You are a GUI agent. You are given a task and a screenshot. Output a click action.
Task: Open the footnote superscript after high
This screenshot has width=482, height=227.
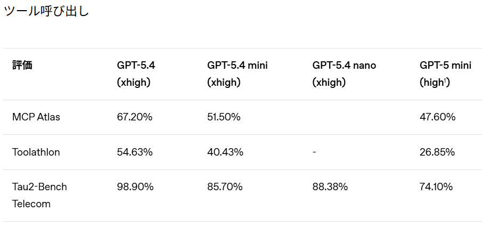point(446,80)
